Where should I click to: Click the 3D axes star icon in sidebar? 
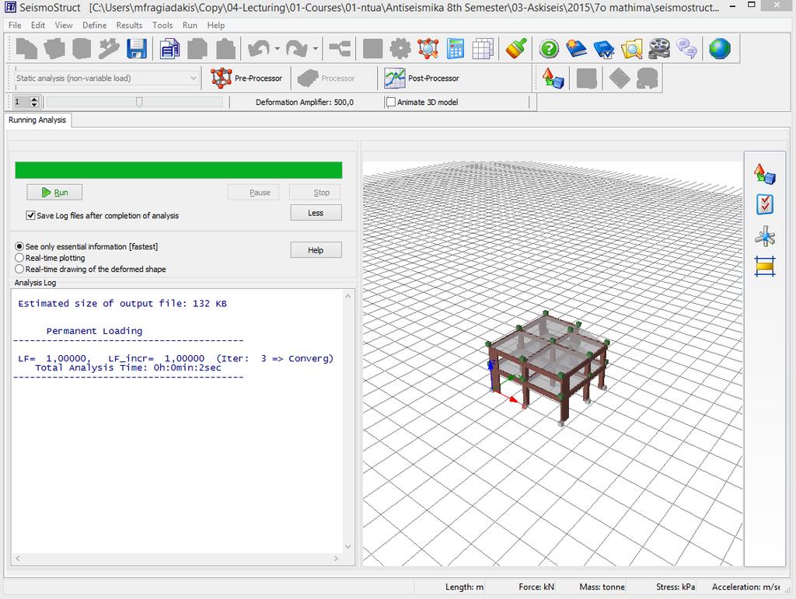click(765, 236)
